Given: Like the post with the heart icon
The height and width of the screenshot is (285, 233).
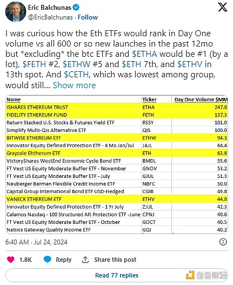Looking at the screenshot, I should (x=11, y=260).
